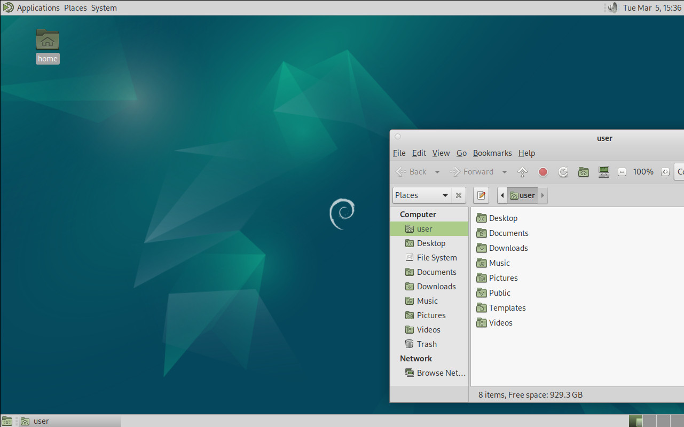Zoom out using the minus icon
The image size is (684, 427).
tap(622, 171)
